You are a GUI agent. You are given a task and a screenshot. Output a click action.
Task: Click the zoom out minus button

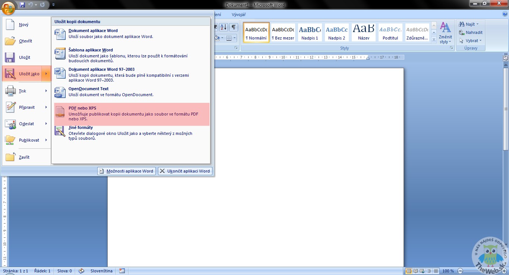click(x=460, y=271)
